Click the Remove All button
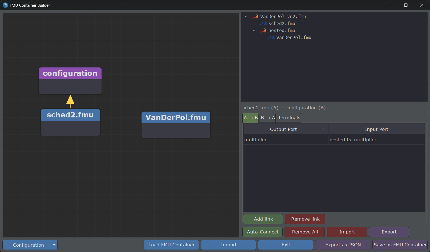The height and width of the screenshot is (252, 430). pos(305,232)
